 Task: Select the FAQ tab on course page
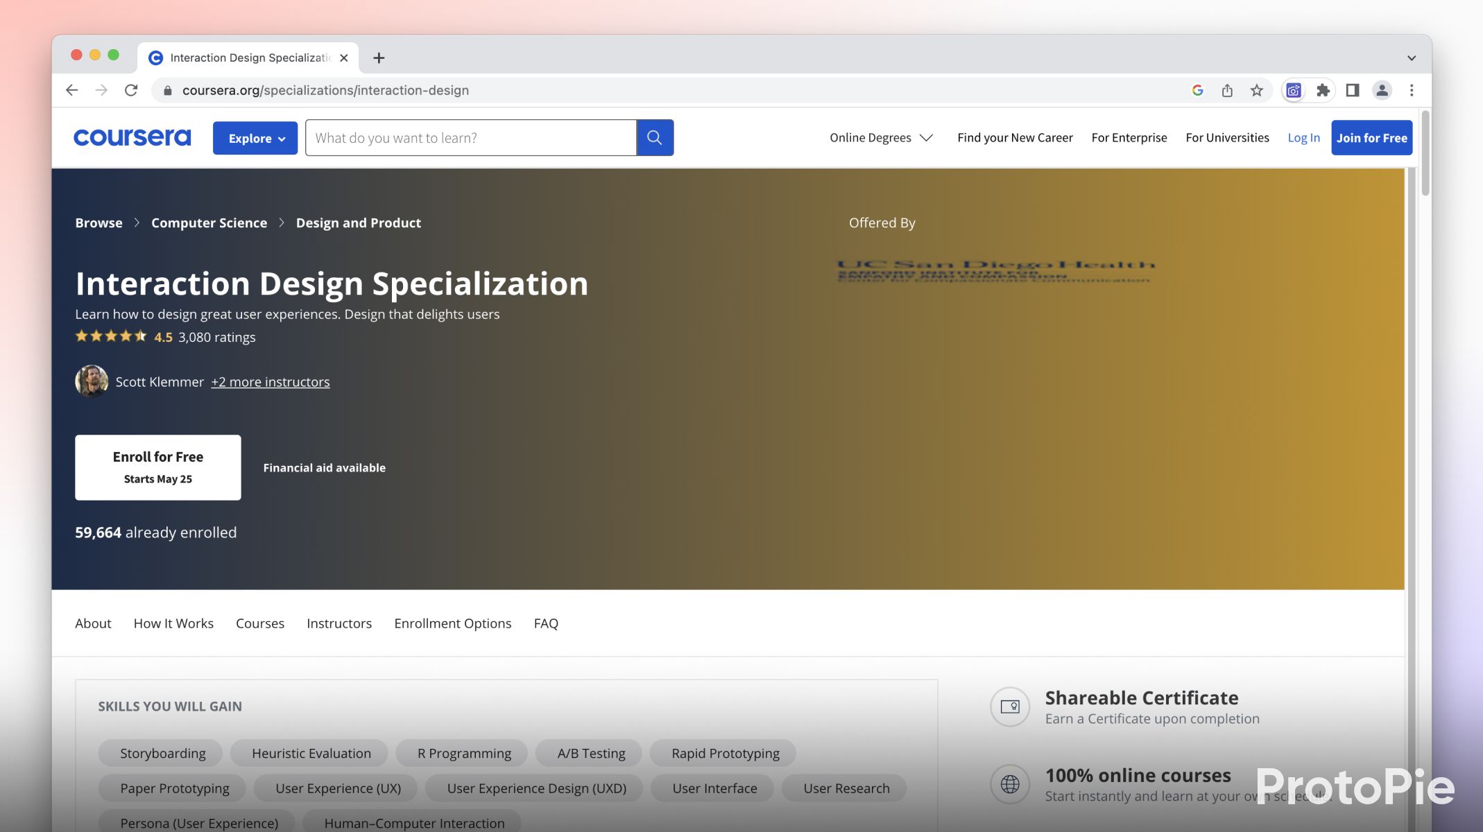tap(545, 621)
